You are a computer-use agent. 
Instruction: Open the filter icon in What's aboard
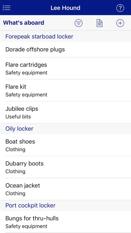click(79, 23)
